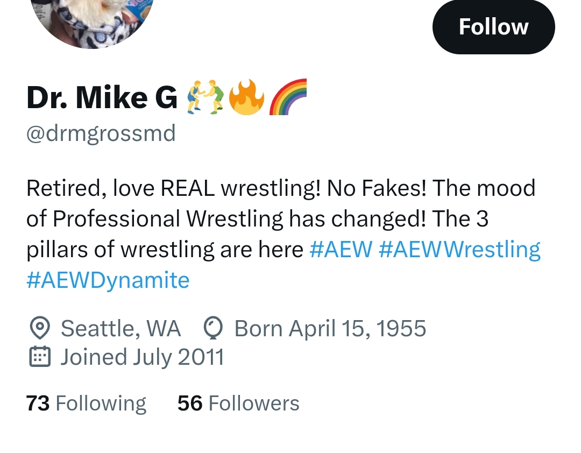Viewport: 581px width, 453px height.
Task: Open the #AEW hashtag
Action: pos(341,249)
